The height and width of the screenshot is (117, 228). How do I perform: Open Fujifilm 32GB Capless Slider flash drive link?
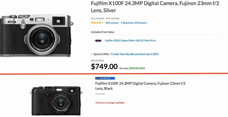click(x=130, y=41)
